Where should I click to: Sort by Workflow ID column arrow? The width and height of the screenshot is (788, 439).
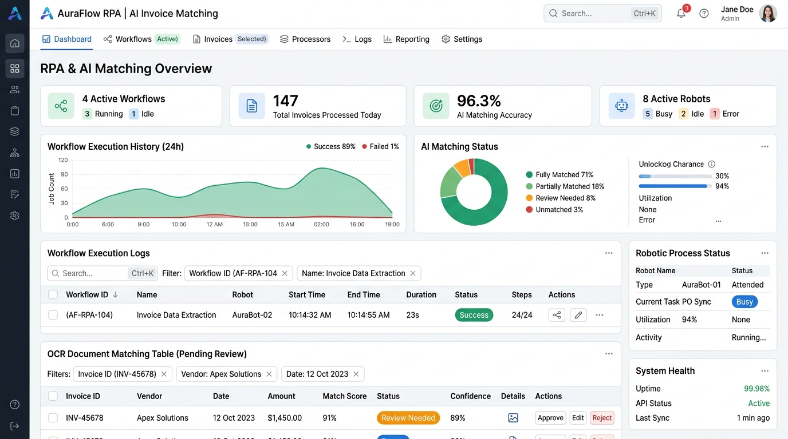(x=116, y=295)
